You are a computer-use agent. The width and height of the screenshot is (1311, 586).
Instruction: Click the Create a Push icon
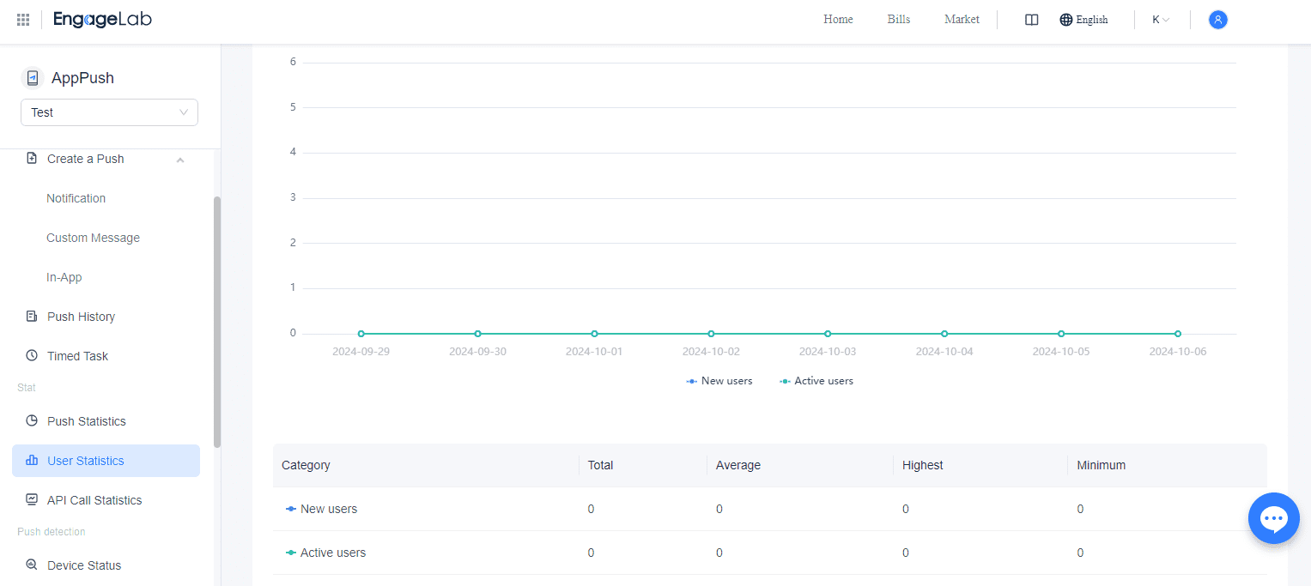(32, 159)
